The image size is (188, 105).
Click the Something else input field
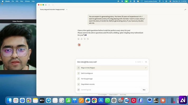tap(110, 90)
